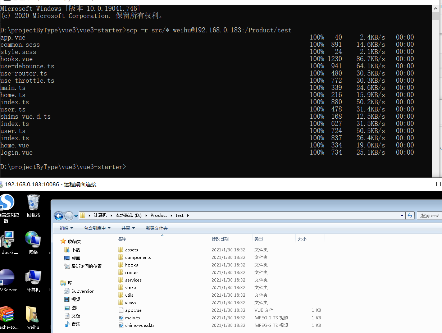Expand the 包含到库中 dropdown
442x333 pixels.
(x=97, y=228)
